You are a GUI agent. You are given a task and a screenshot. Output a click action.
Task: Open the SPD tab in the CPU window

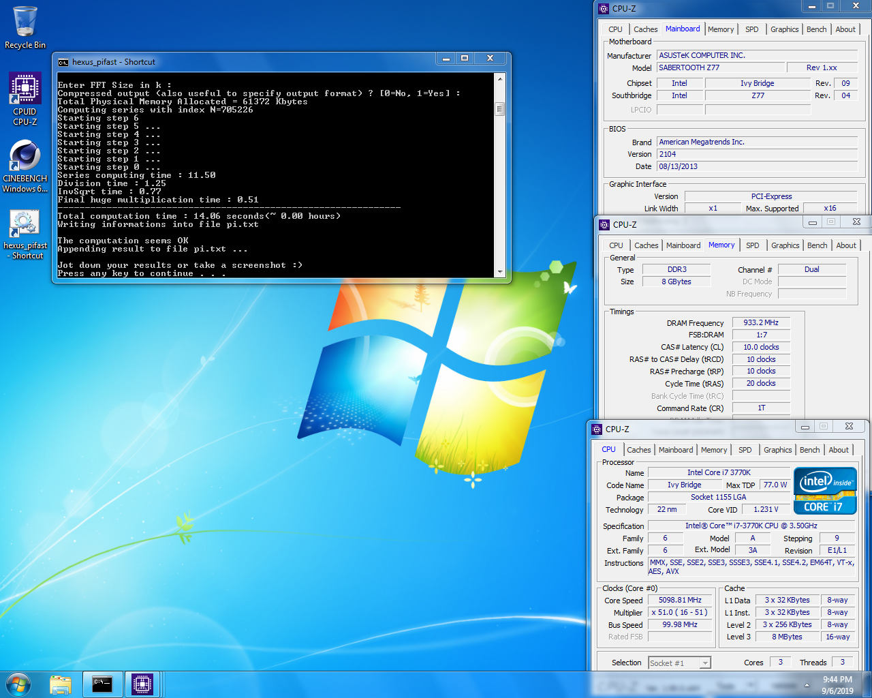pyautogui.click(x=745, y=450)
